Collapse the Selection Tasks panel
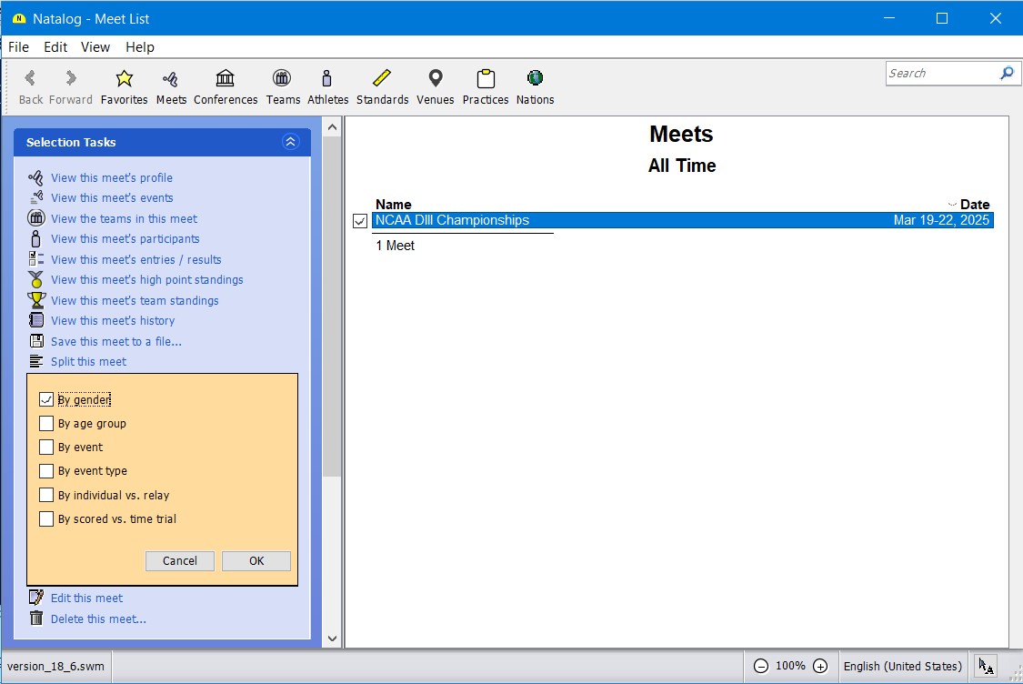Image resolution: width=1023 pixels, height=684 pixels. 290,142
